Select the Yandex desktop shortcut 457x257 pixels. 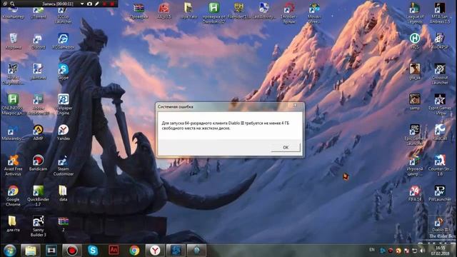click(64, 133)
